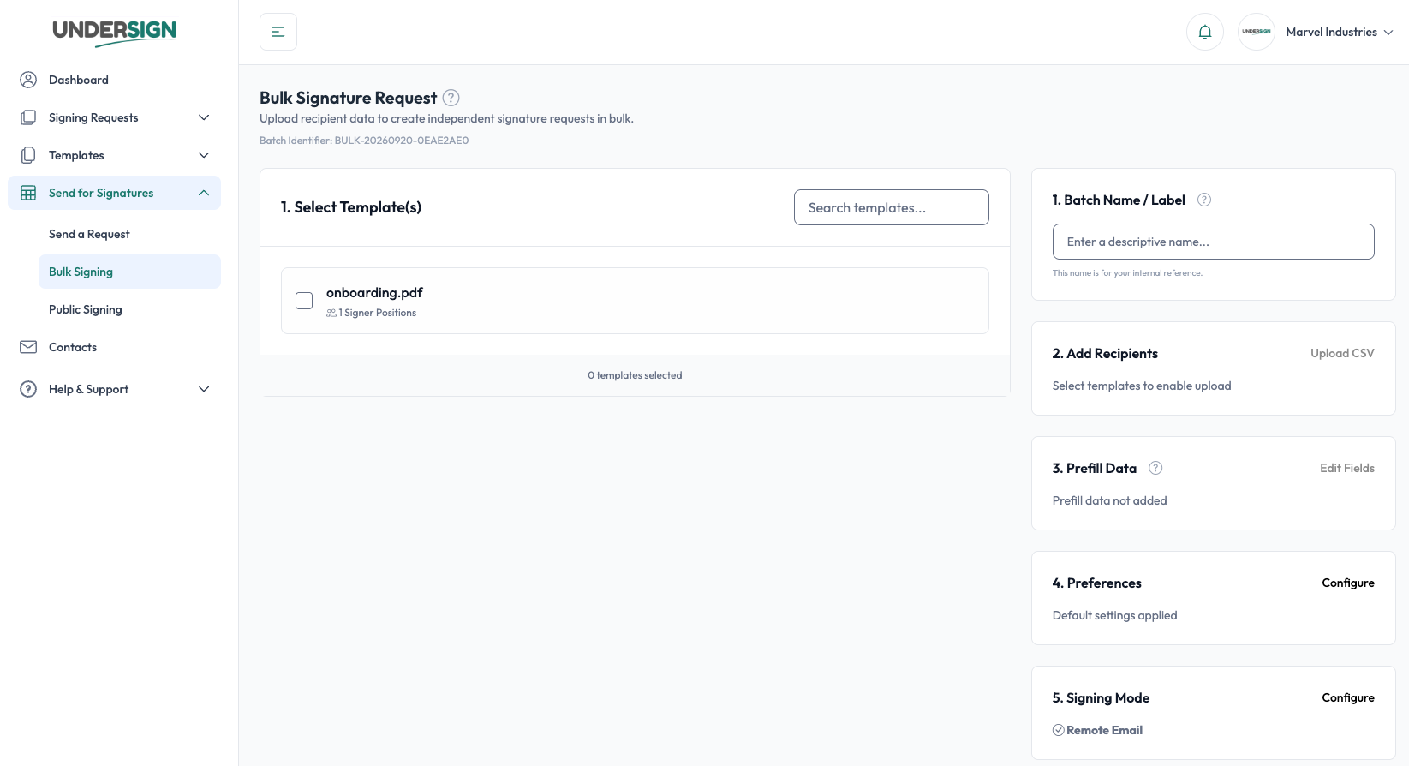This screenshot has width=1409, height=766.
Task: Go to Dashboard
Action: click(79, 80)
